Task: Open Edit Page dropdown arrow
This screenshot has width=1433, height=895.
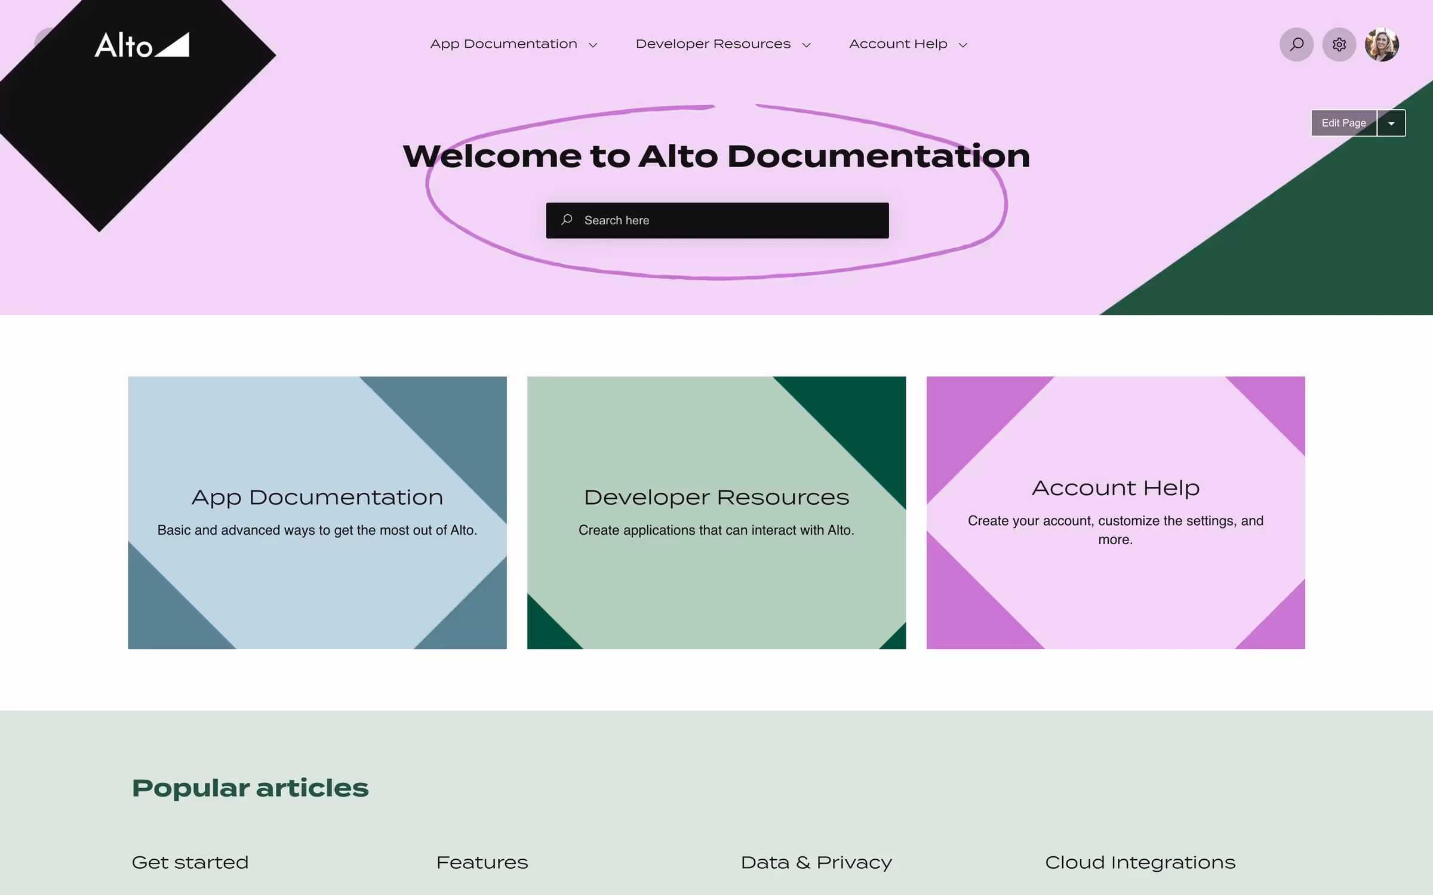Action: [1391, 124]
